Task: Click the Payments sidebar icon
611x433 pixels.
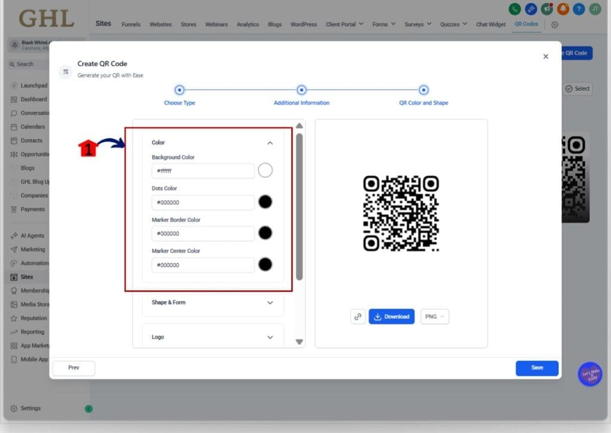Action: pos(14,210)
